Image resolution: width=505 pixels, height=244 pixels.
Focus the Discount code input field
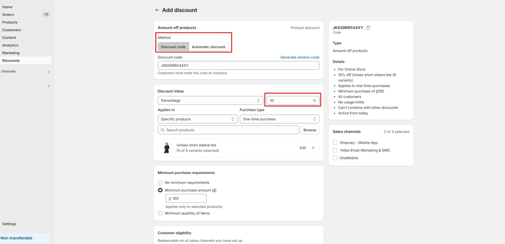pos(238,65)
